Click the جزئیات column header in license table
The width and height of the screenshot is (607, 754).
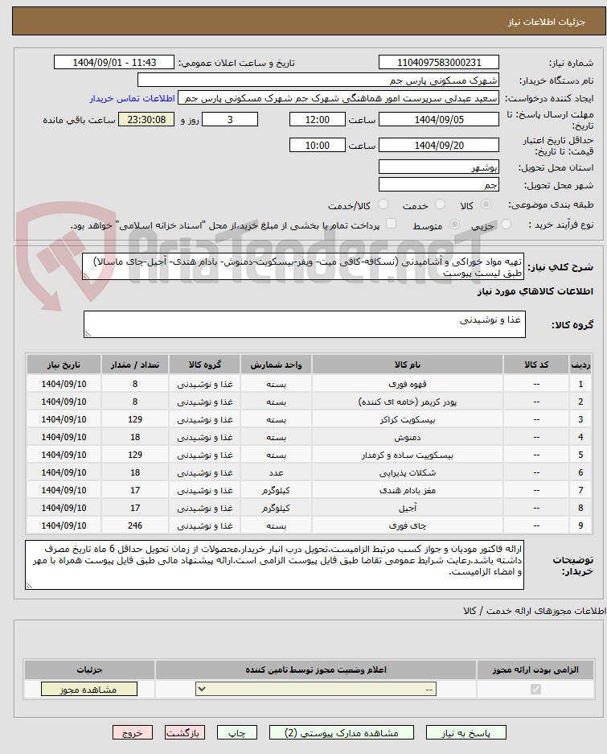[89, 670]
